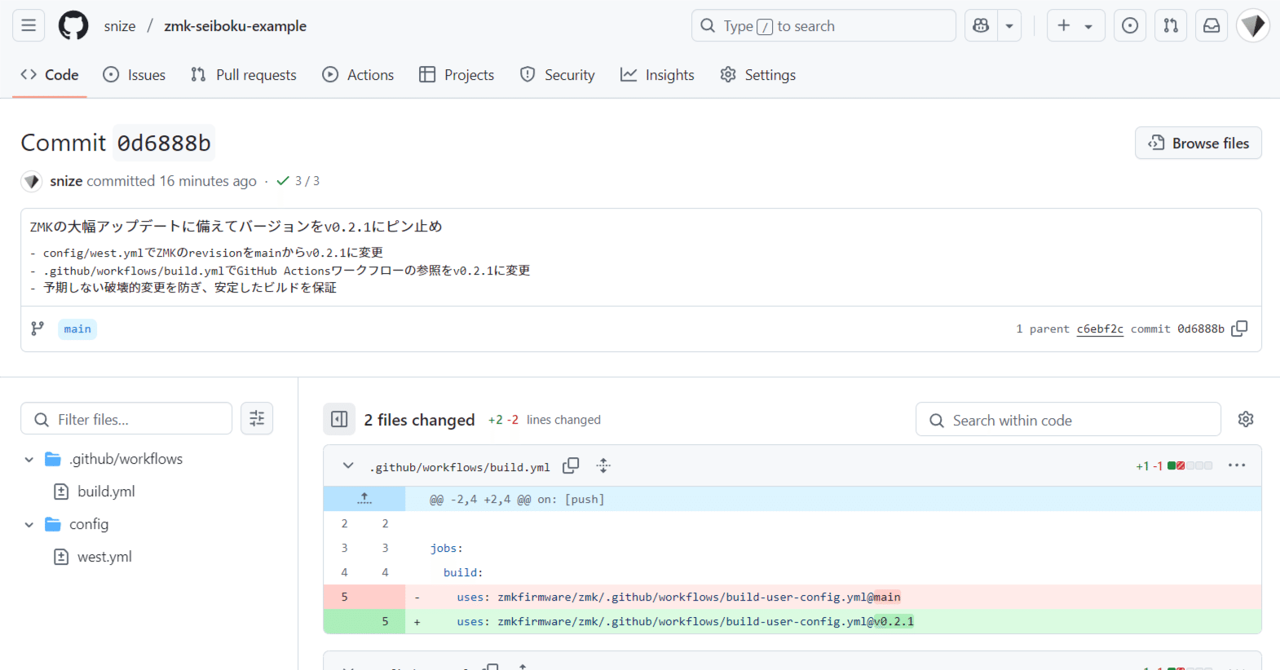Open the hamburger navigation menu
1280x670 pixels.
29,26
